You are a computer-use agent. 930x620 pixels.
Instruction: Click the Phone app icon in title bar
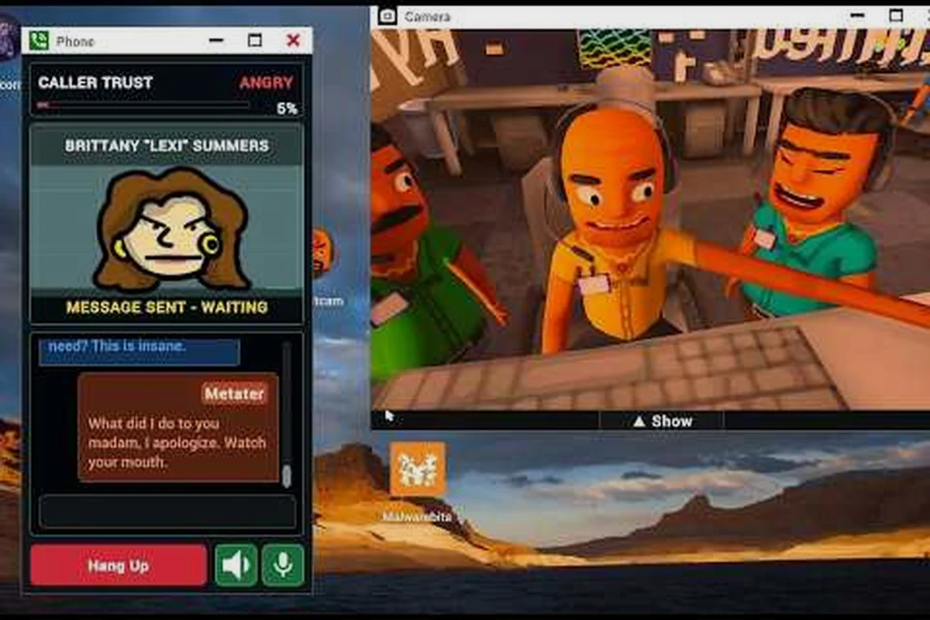[39, 40]
